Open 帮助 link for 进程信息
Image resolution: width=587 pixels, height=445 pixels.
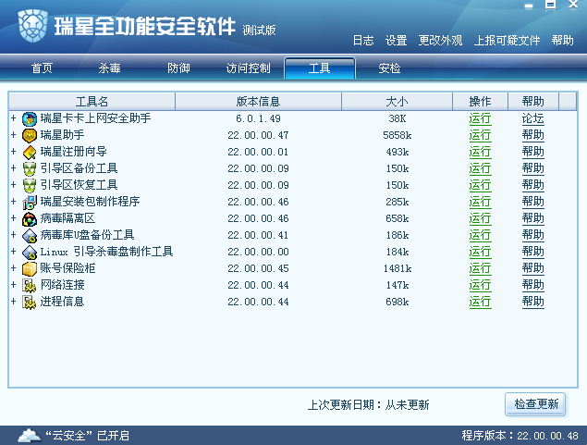tap(533, 303)
